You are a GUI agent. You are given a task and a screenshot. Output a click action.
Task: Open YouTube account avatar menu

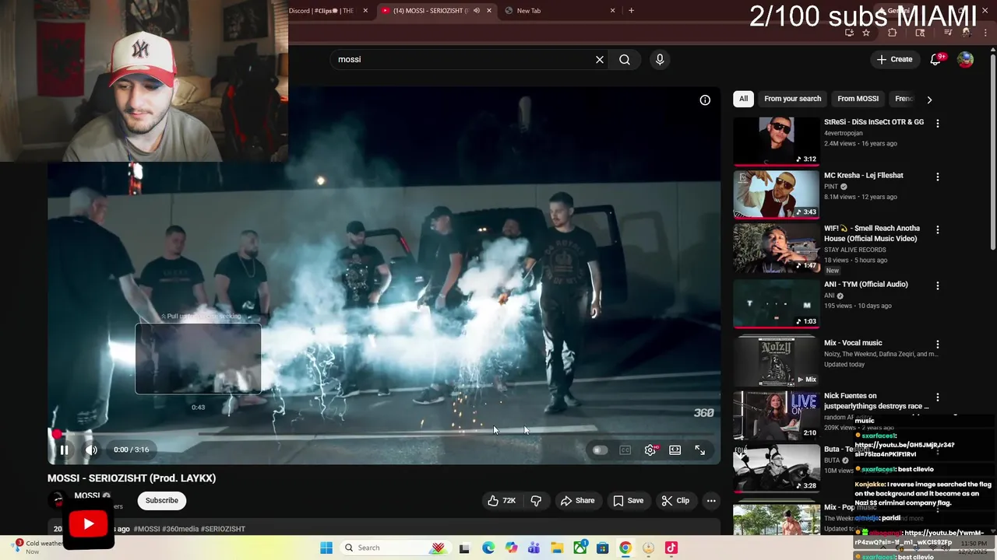coord(965,59)
